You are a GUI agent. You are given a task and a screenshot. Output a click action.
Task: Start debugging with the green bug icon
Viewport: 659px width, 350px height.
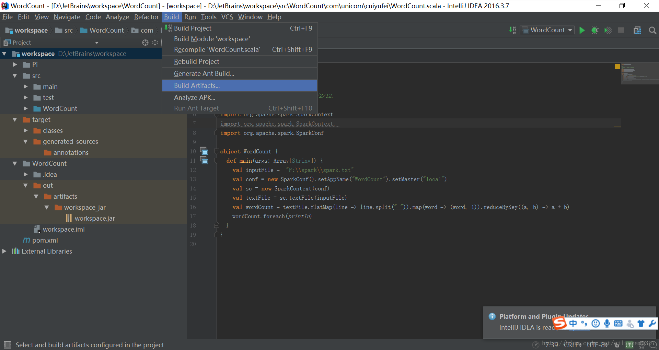point(595,30)
